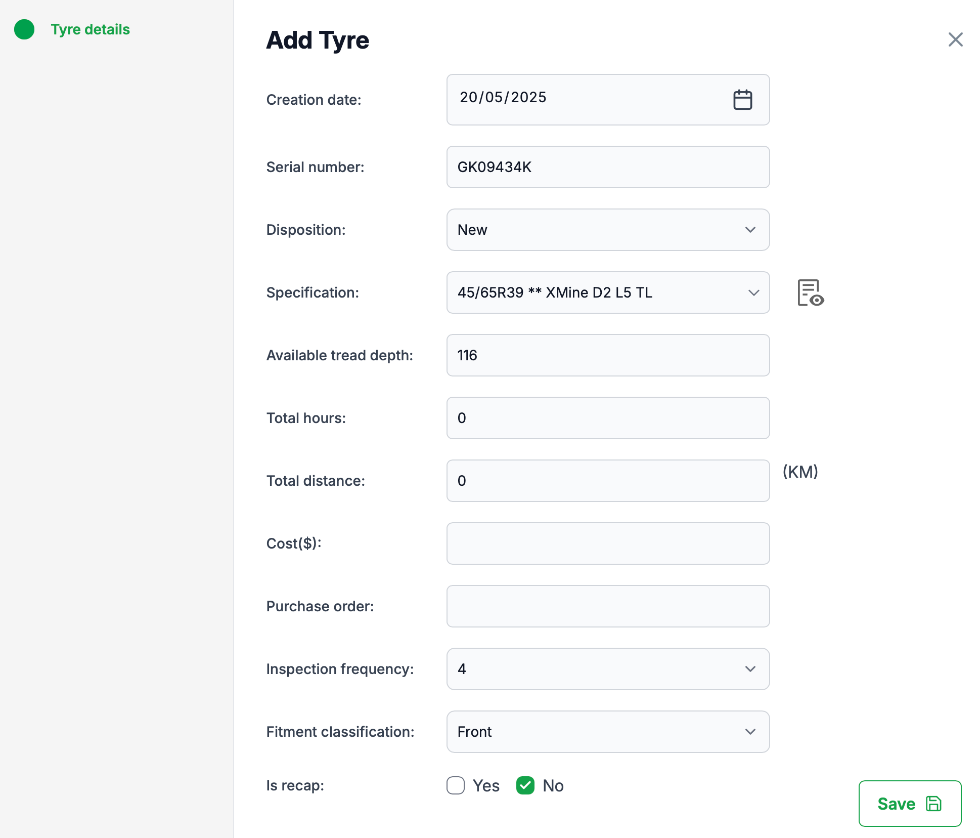Click the Total distance input
This screenshot has width=980, height=838.
(608, 481)
